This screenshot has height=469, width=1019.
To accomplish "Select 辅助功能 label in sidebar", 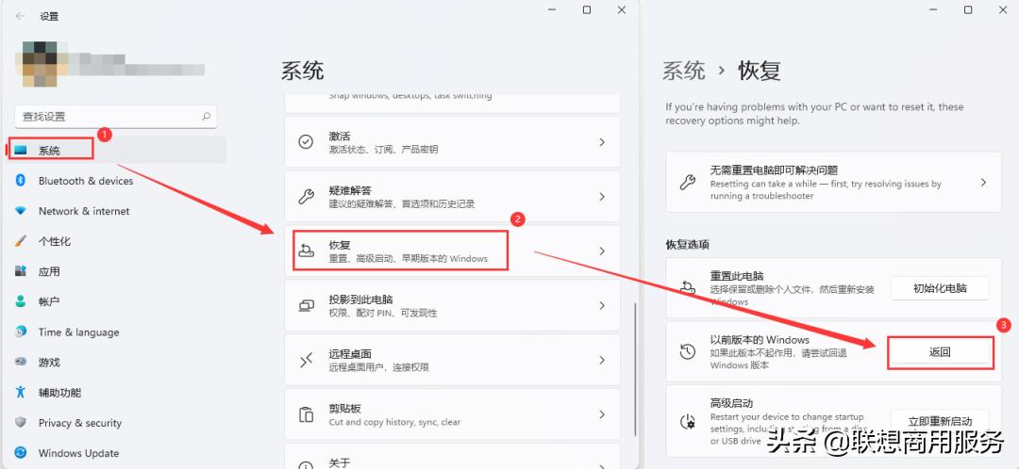I will [x=59, y=393].
